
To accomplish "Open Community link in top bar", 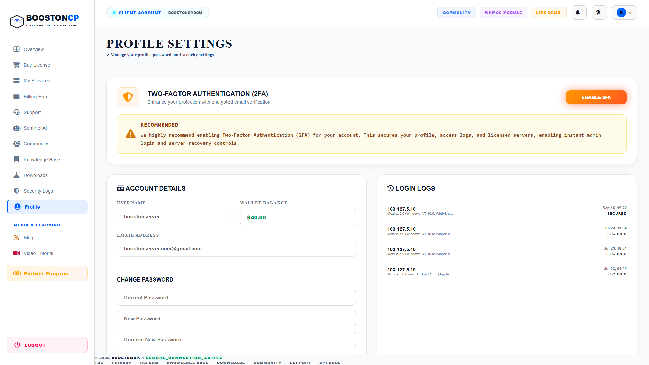I will [x=457, y=13].
